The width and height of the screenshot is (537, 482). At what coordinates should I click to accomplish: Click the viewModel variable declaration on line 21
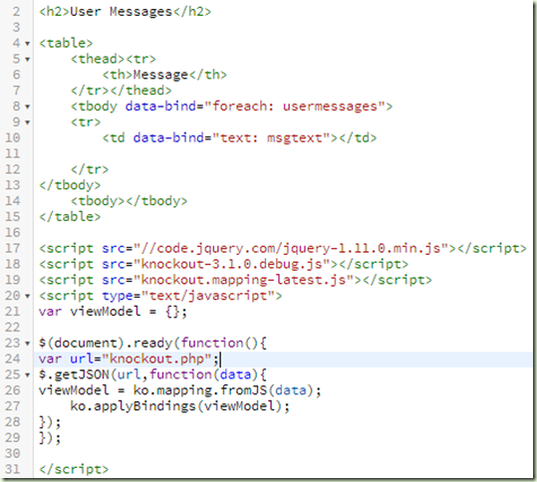point(113,312)
